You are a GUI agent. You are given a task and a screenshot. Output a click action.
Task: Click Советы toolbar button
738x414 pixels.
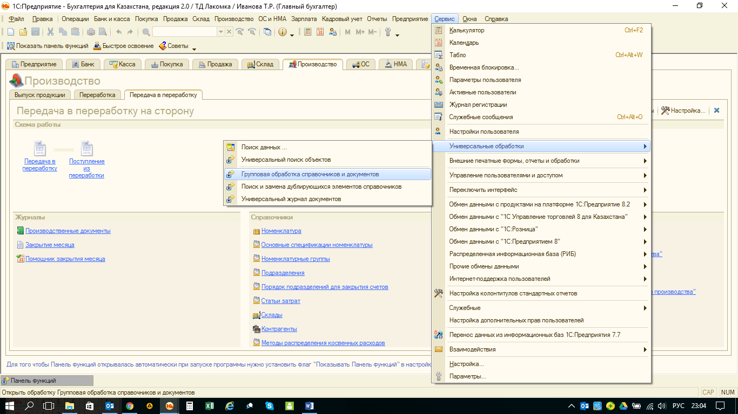[x=174, y=46]
